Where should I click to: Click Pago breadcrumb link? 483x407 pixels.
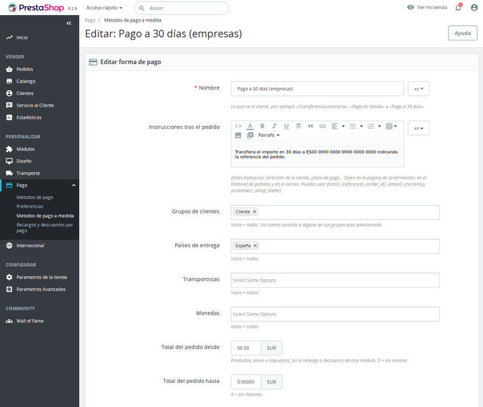[x=90, y=21]
